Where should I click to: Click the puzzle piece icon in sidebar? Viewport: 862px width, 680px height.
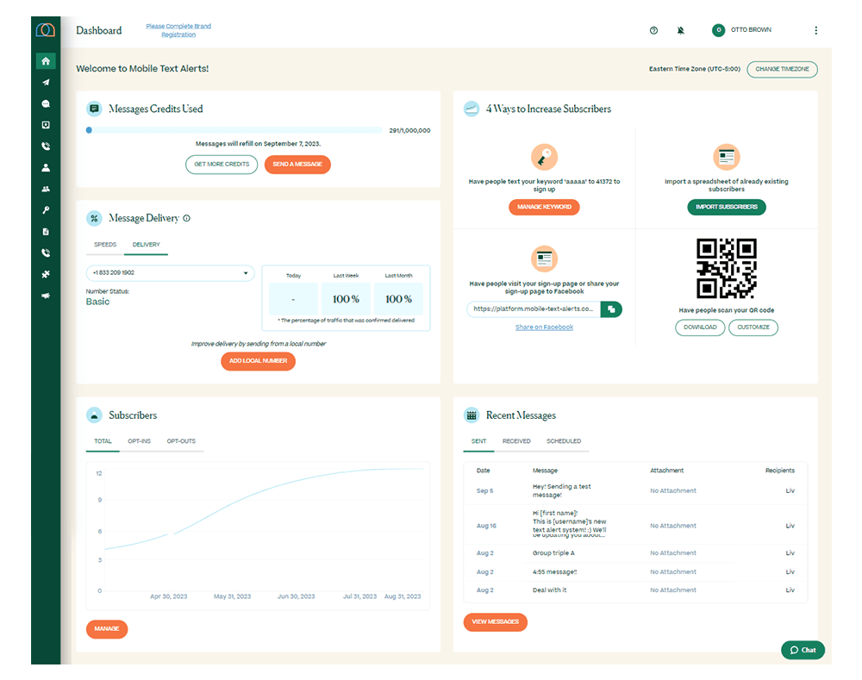click(46, 274)
